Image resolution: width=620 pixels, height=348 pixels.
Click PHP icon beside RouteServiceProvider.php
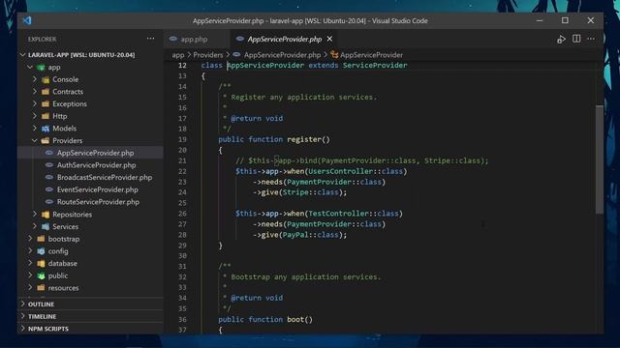click(x=49, y=202)
